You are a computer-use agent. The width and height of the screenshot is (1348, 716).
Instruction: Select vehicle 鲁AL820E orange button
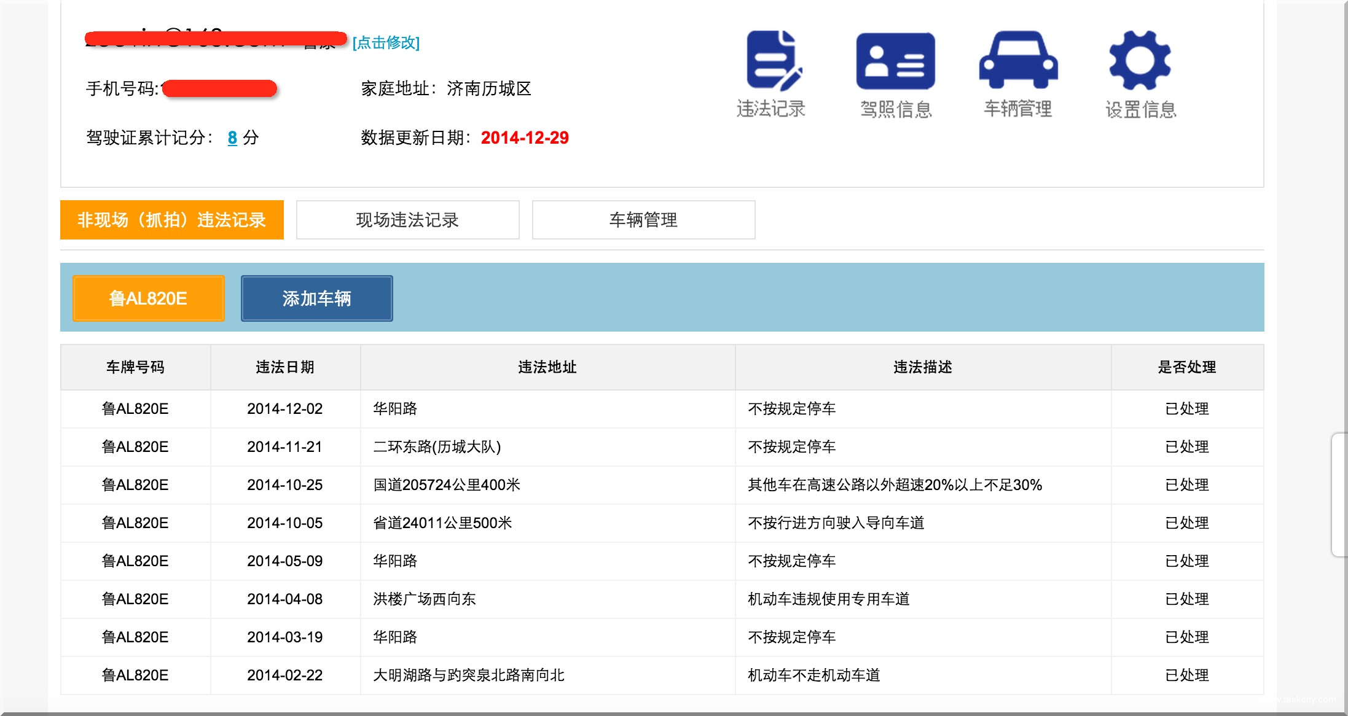click(x=148, y=298)
